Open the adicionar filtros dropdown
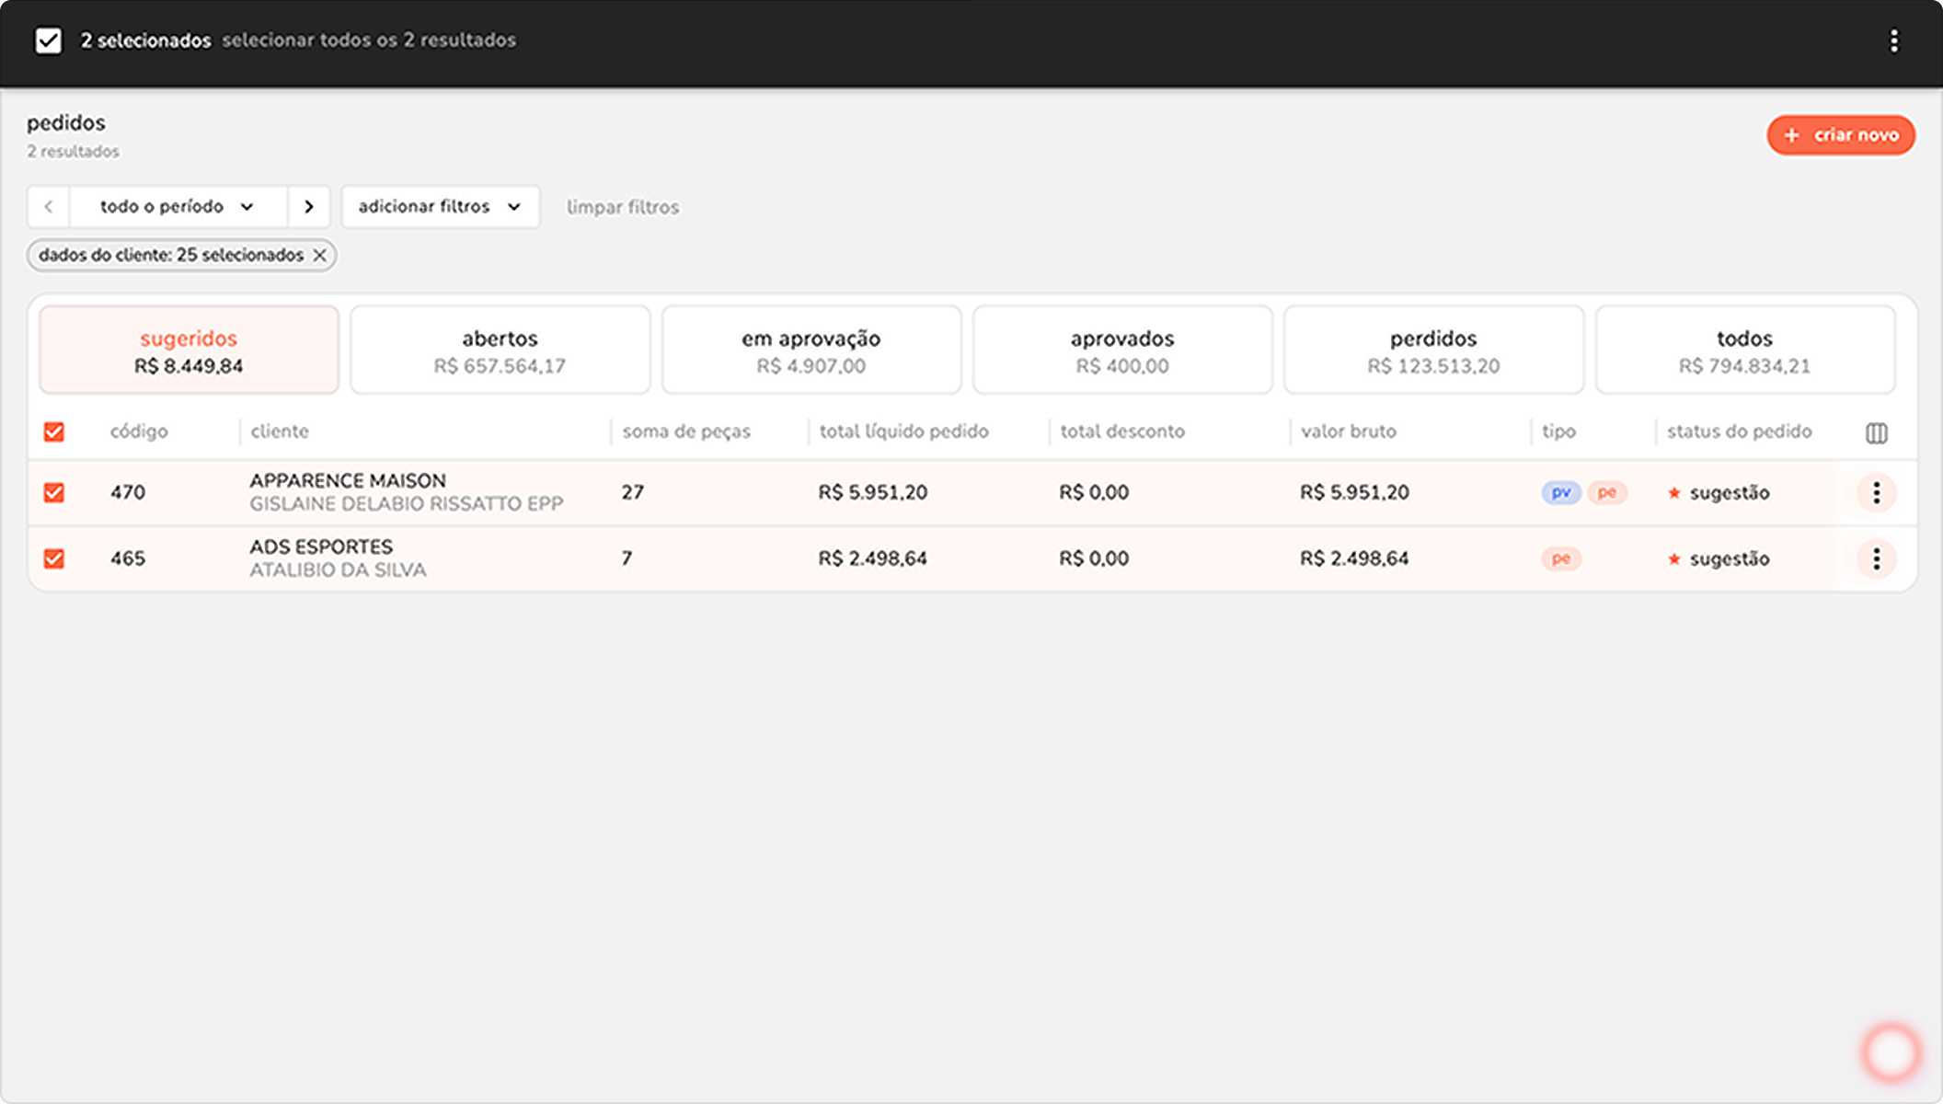 coord(440,207)
